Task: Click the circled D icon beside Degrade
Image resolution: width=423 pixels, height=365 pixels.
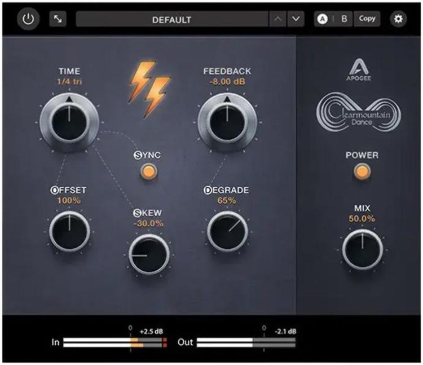Action: [x=207, y=190]
